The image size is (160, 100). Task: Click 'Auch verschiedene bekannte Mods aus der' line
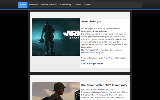click(x=100, y=42)
